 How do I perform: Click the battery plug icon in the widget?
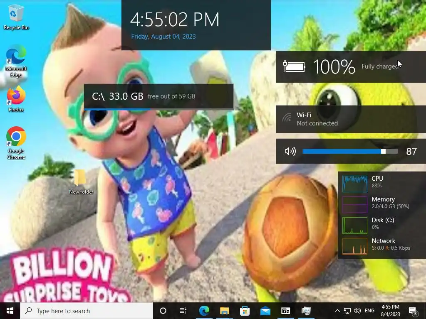click(x=294, y=66)
